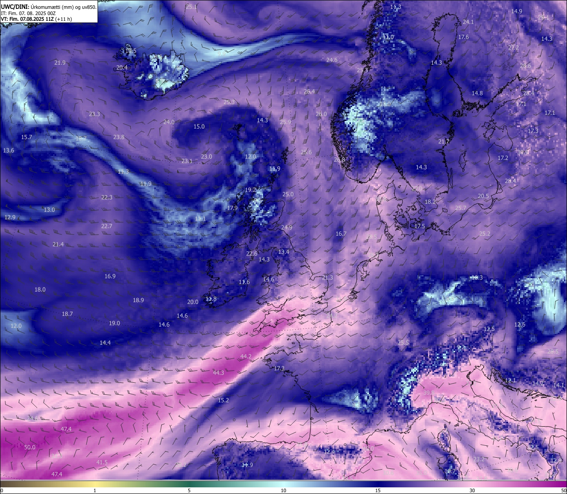Click the 14.4 value label

(x=105, y=343)
